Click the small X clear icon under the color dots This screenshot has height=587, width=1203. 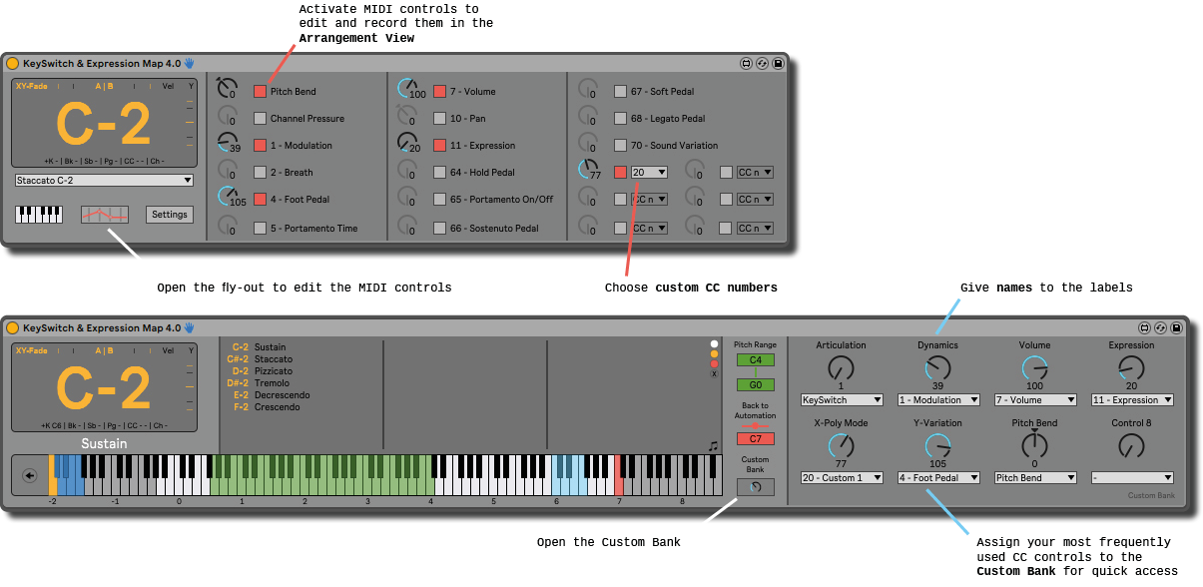click(714, 374)
